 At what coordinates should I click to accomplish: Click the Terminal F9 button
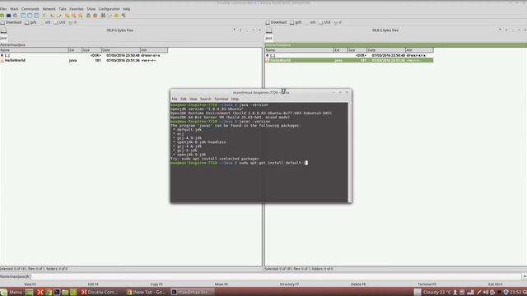coord(427,284)
